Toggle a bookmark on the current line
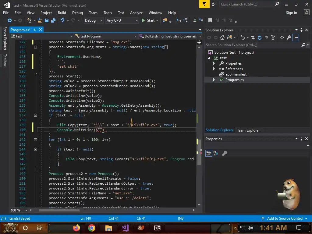Image resolution: width=312 pixels, height=234 pixels. coord(210,20)
